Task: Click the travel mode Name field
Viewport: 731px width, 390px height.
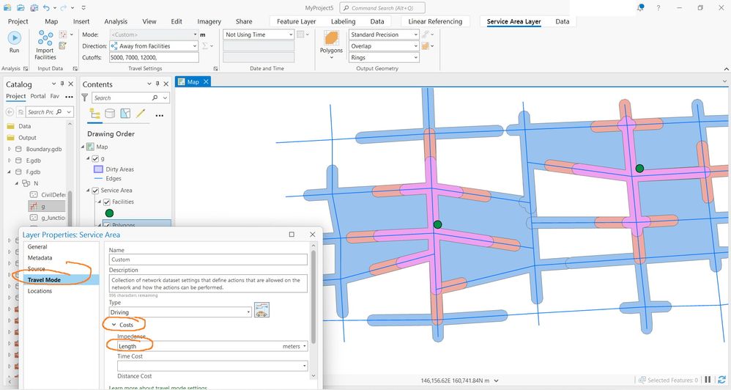Action: [x=209, y=260]
